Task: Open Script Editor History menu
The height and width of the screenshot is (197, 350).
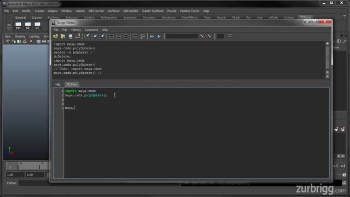Action: 76,30
